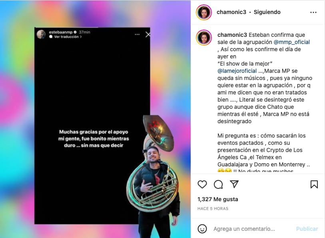
Task: Open the emoji picker smiley icon
Action: pos(202,229)
